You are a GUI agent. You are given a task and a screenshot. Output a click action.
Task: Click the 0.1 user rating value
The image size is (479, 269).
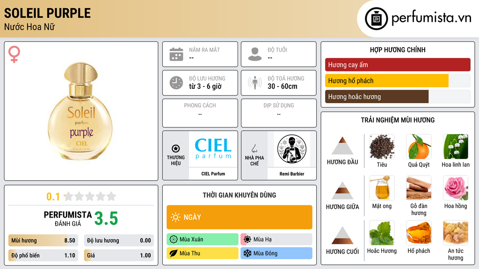pos(53,197)
